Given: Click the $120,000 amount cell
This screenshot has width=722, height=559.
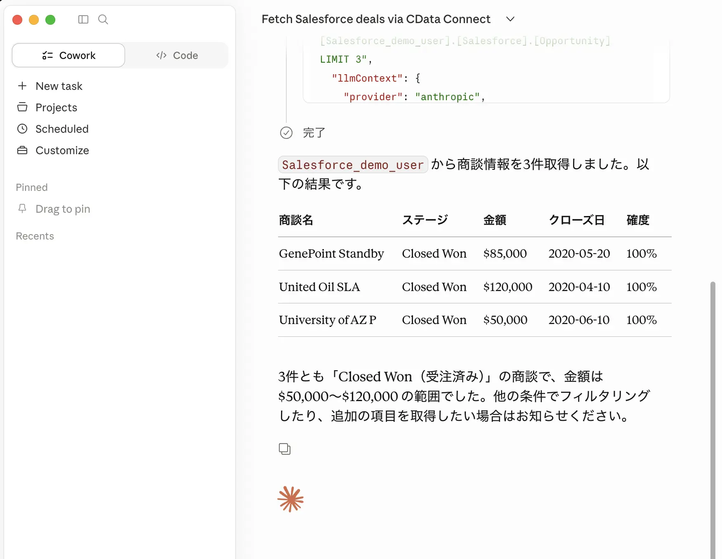Looking at the screenshot, I should [x=508, y=287].
